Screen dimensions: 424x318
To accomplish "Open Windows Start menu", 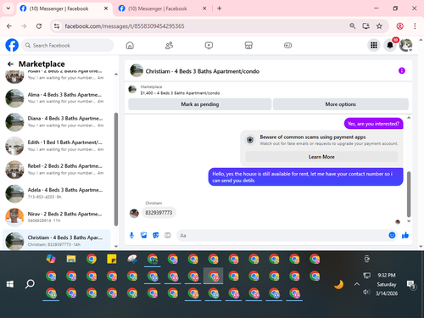I will [x=10, y=284].
